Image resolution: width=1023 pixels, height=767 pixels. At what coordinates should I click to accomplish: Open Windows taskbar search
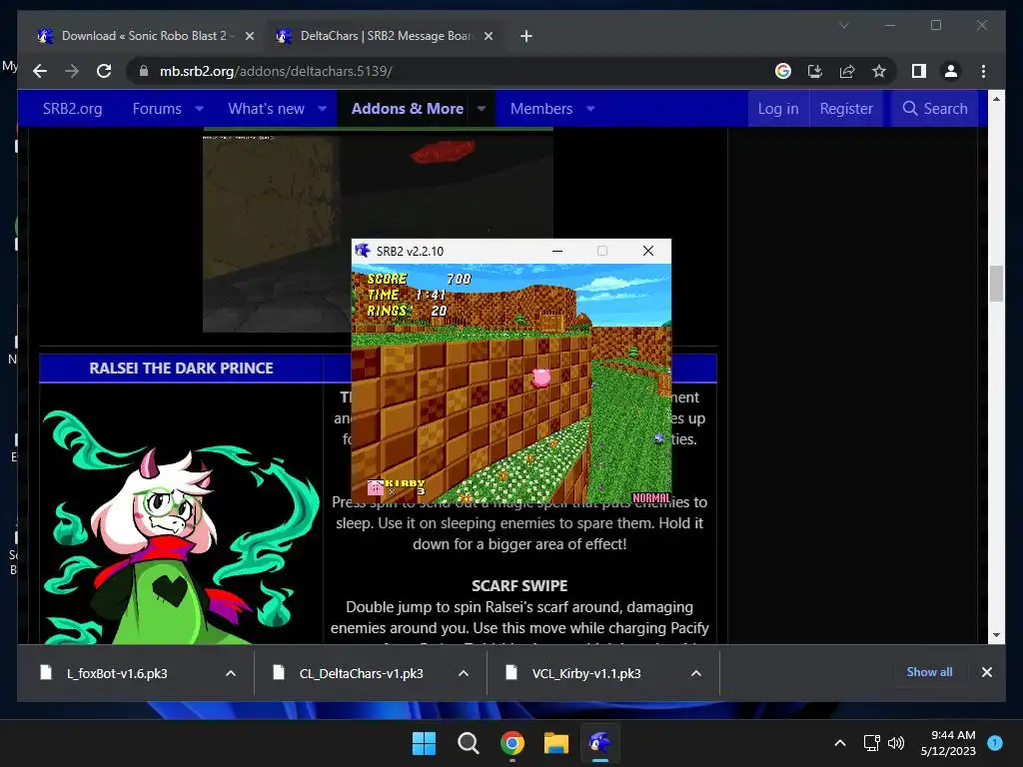[x=468, y=743]
